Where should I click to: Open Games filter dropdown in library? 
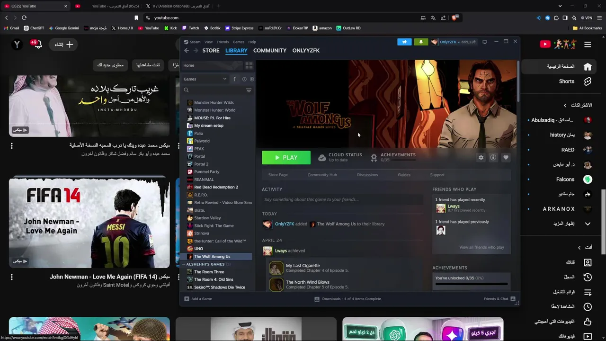point(205,79)
